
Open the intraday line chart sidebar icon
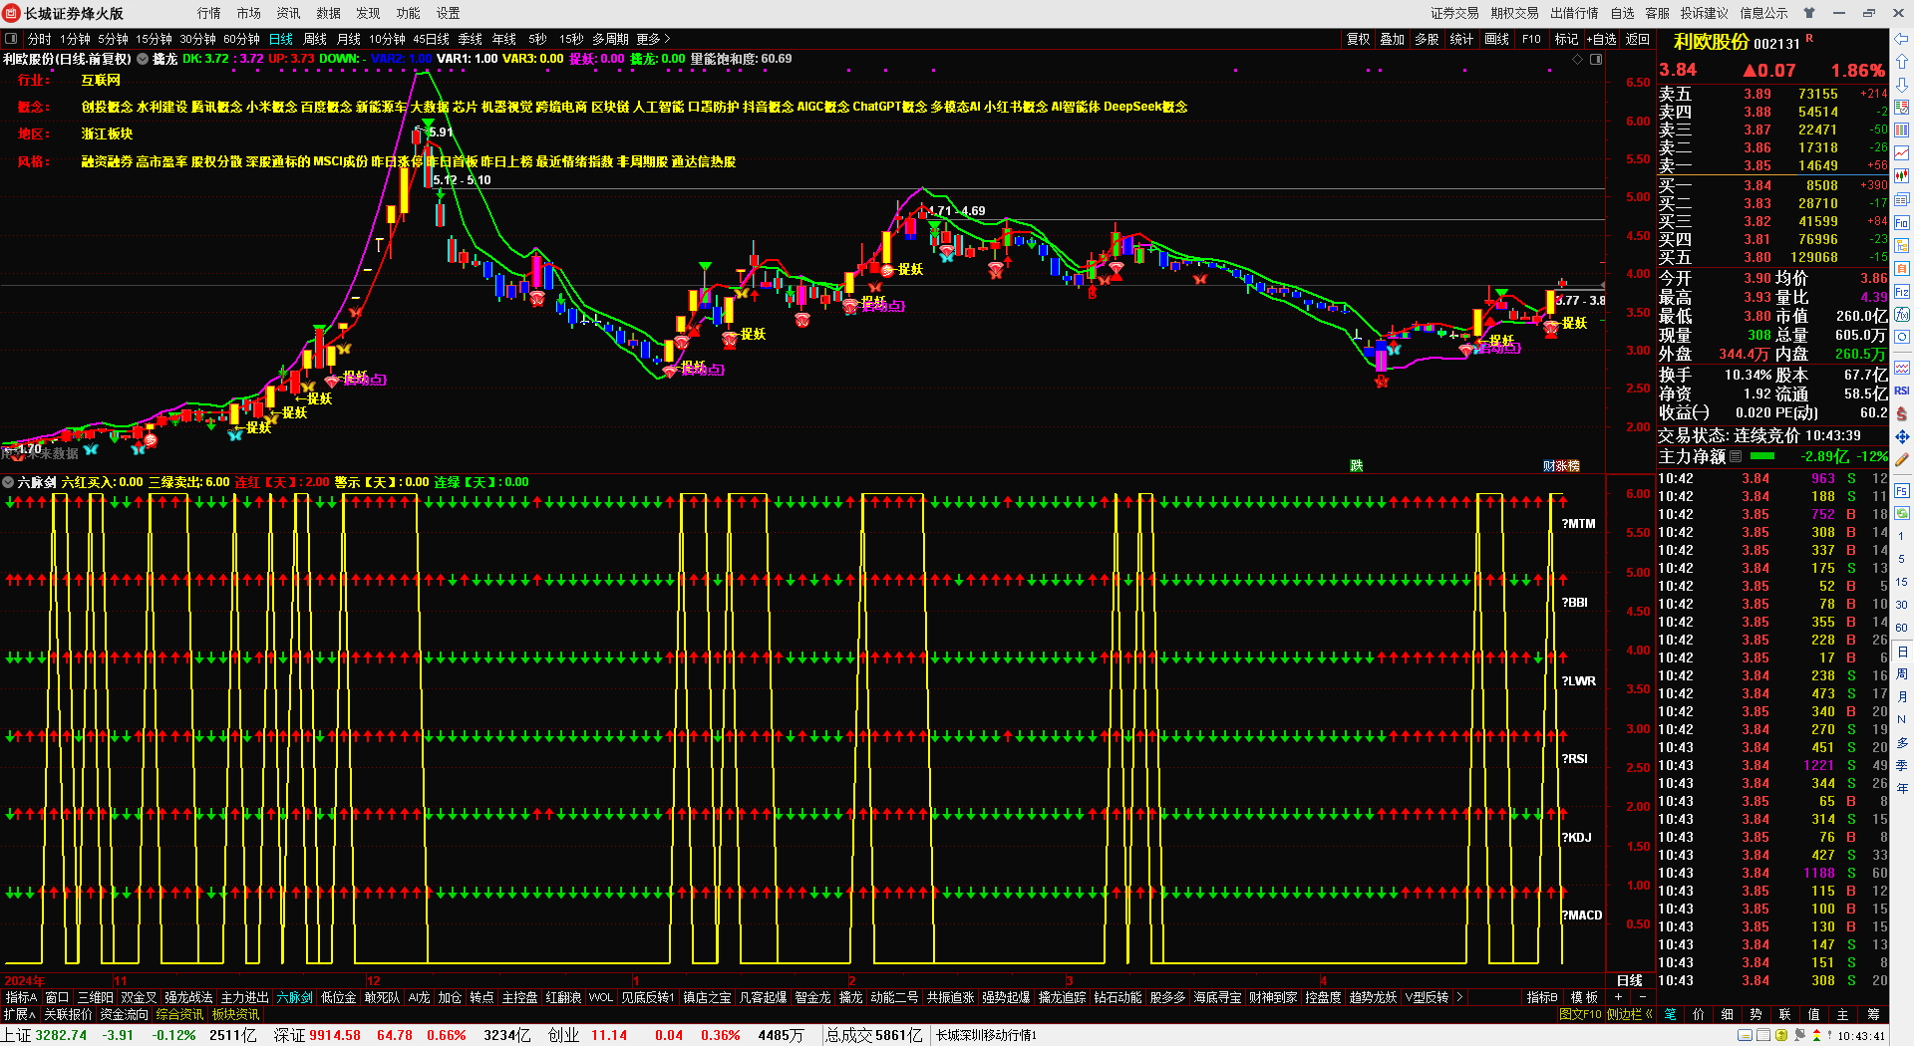pyautogui.click(x=1902, y=152)
